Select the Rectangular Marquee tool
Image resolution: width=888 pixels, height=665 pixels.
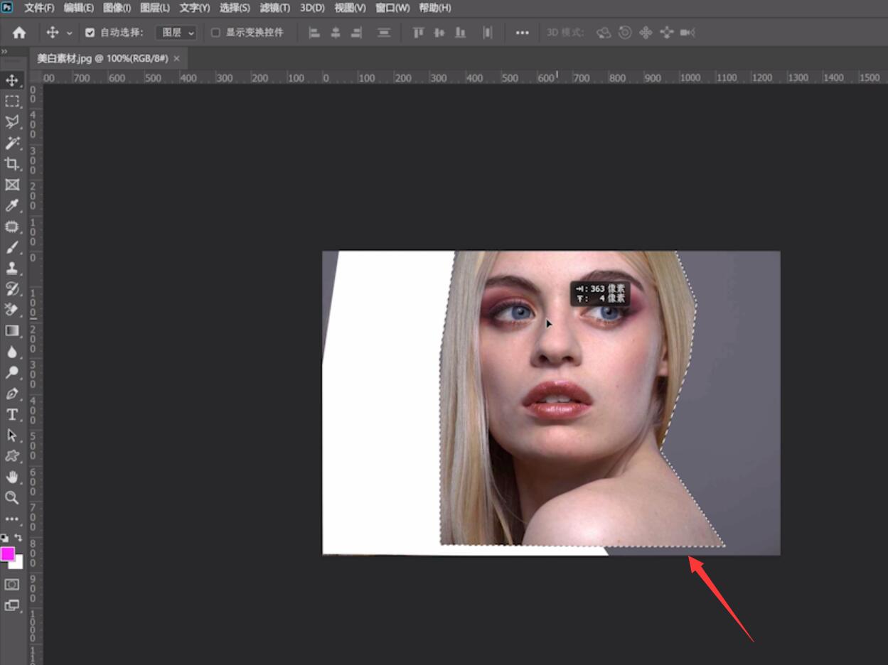click(12, 101)
